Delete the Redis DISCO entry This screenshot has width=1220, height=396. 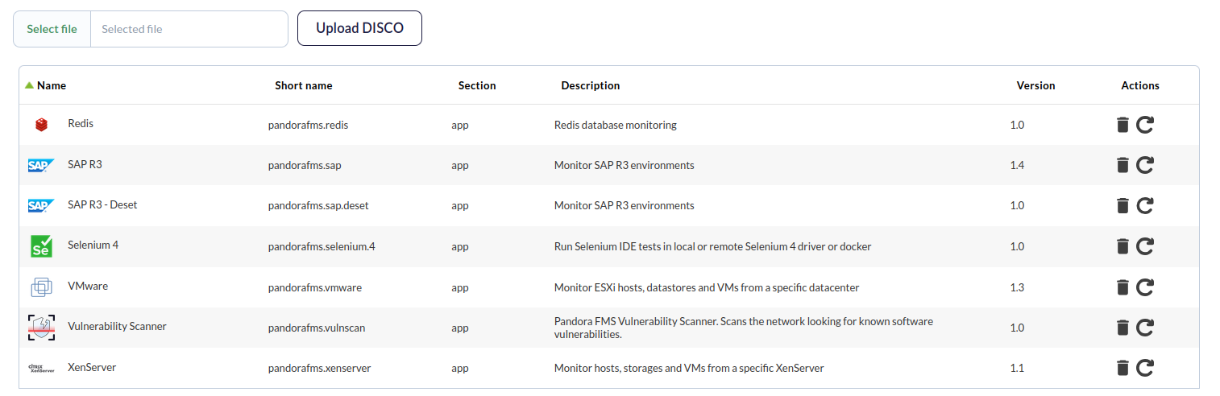click(1122, 125)
